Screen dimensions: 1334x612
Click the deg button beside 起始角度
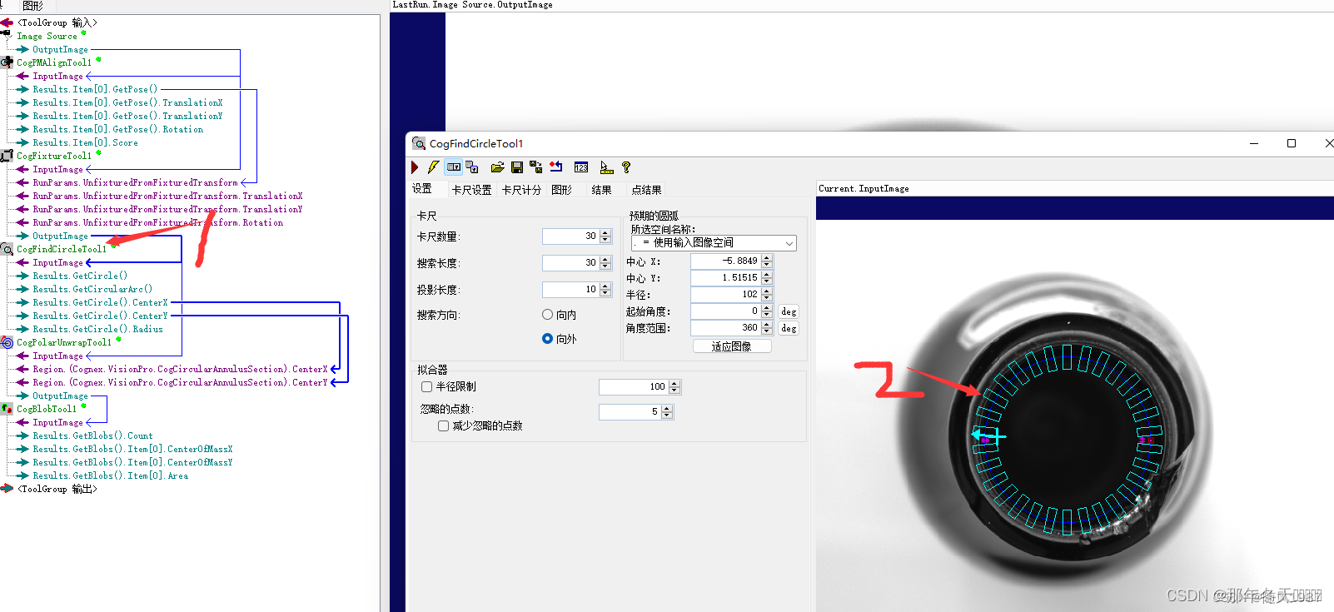pyautogui.click(x=789, y=311)
